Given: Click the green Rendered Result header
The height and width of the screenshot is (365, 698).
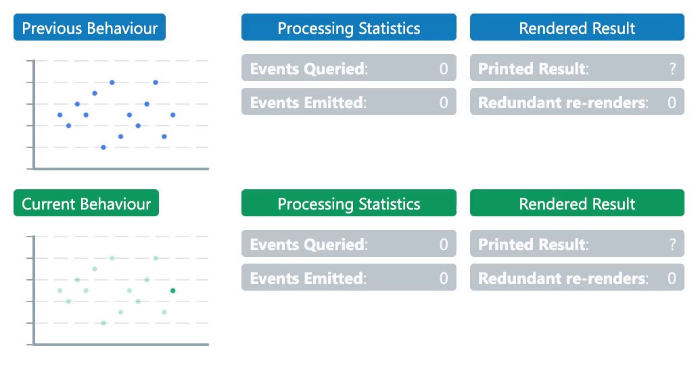Looking at the screenshot, I should pyautogui.click(x=577, y=203).
